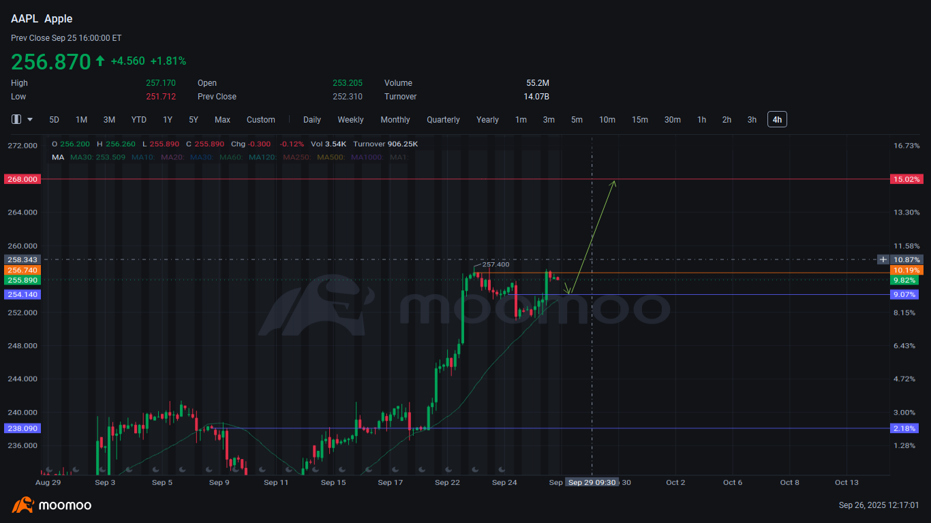931x523 pixels.
Task: Select the 5m interval
Action: pyautogui.click(x=577, y=120)
